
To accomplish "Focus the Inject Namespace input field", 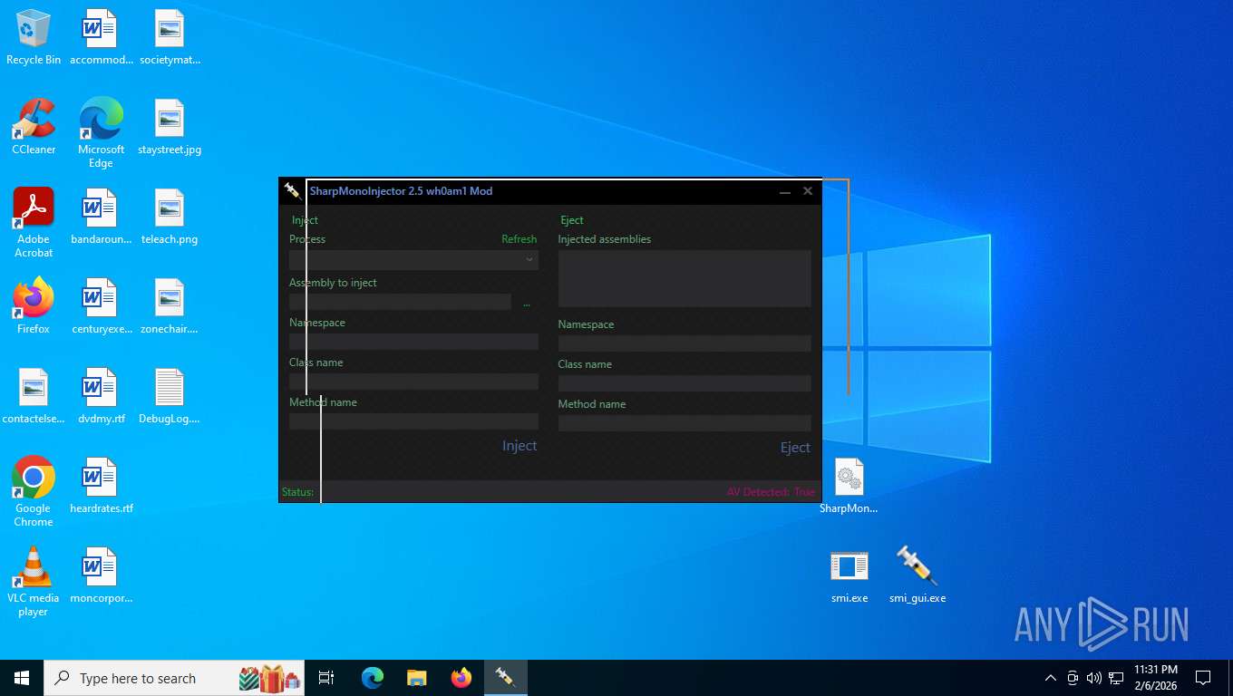I will [413, 342].
